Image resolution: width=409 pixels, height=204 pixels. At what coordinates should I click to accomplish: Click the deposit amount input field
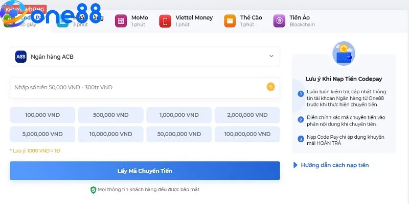click(x=138, y=87)
